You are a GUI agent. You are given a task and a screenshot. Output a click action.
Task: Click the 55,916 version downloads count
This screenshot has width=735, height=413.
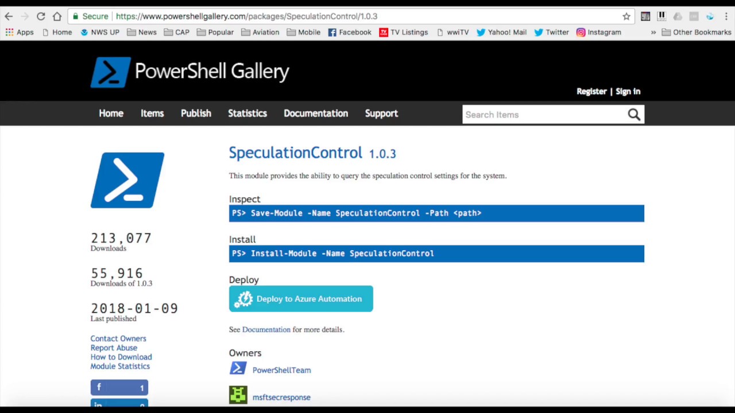pyautogui.click(x=117, y=273)
